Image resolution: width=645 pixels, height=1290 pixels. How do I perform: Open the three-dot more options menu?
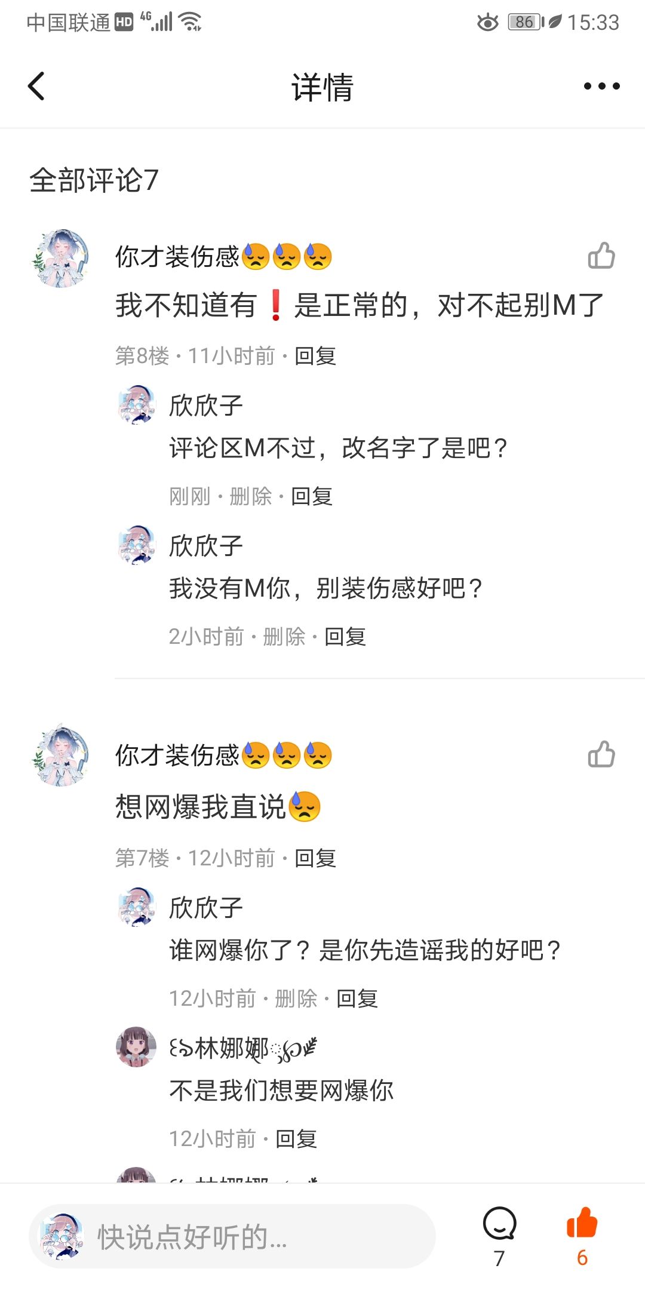pos(601,86)
